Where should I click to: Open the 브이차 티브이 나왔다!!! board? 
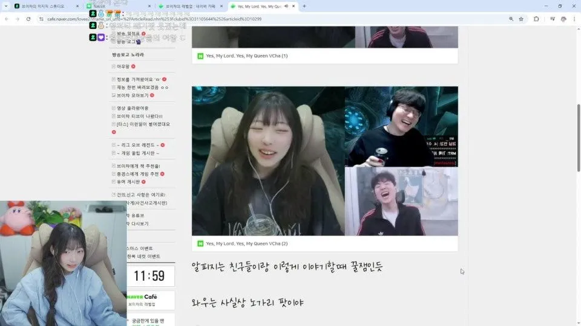pos(140,117)
